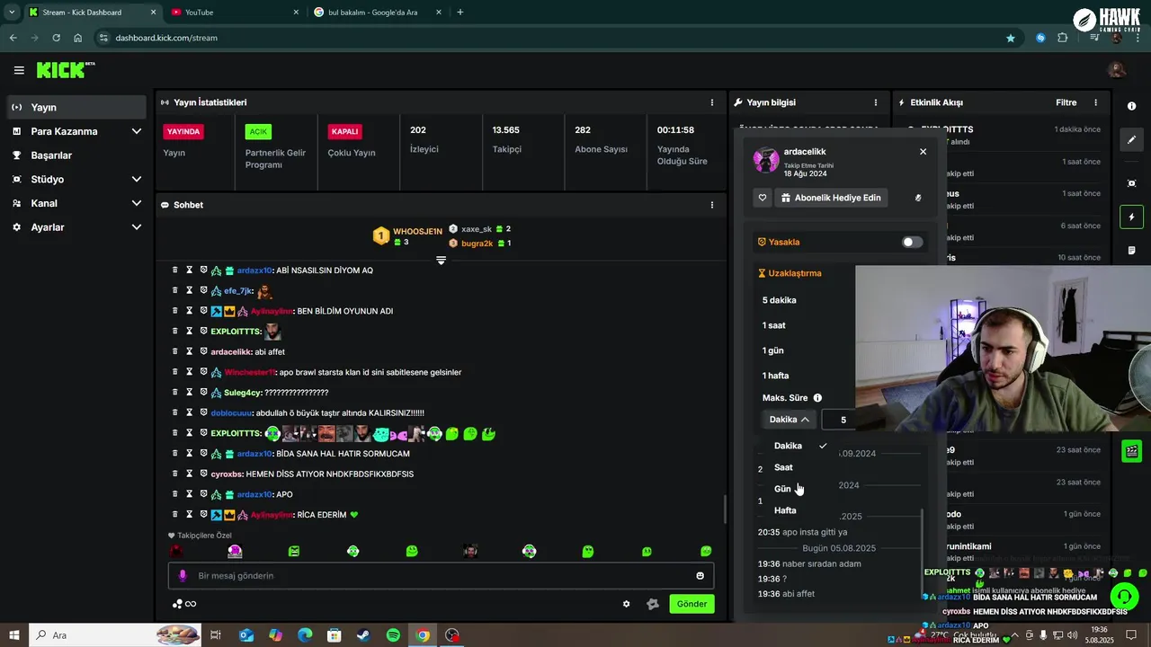Image resolution: width=1151 pixels, height=647 pixels.
Task: Click the lightning bolt quick actions icon
Action: tap(1131, 217)
